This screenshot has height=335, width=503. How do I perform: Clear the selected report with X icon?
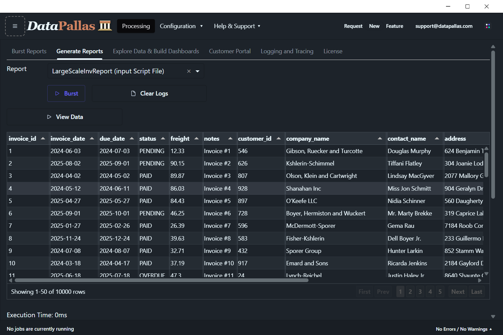189,71
